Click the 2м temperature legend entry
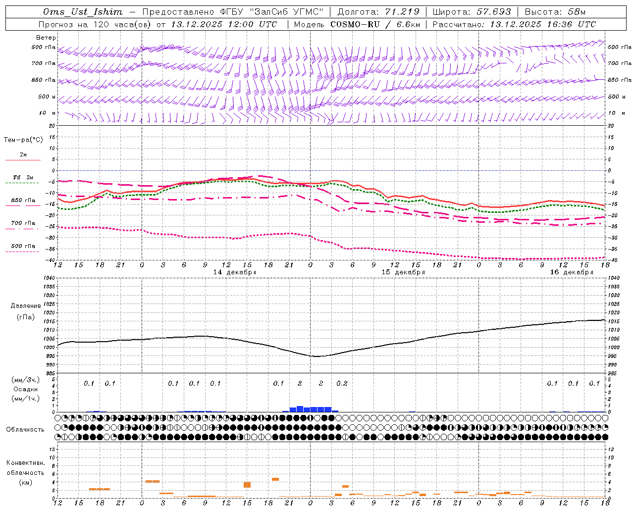634x507 pixels. (23, 154)
